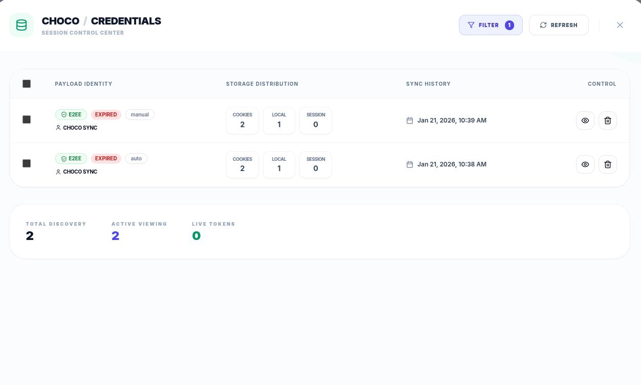Select the auto payload row checkbox
This screenshot has height=385, width=641.
pos(27,163)
